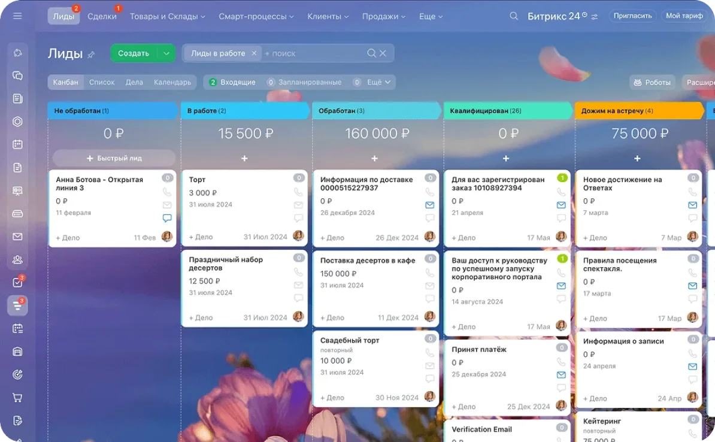715x442 pixels.
Task: Click avatar on Свадебный торт card
Action: point(429,396)
